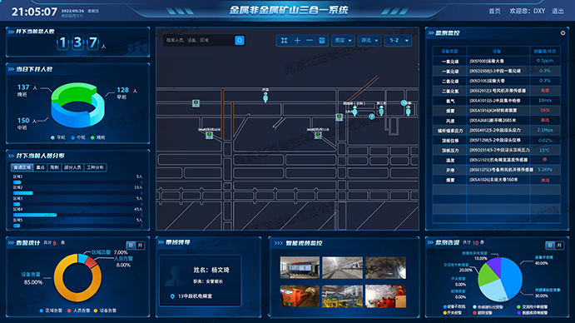Click the 设备类型 column header

point(449,52)
